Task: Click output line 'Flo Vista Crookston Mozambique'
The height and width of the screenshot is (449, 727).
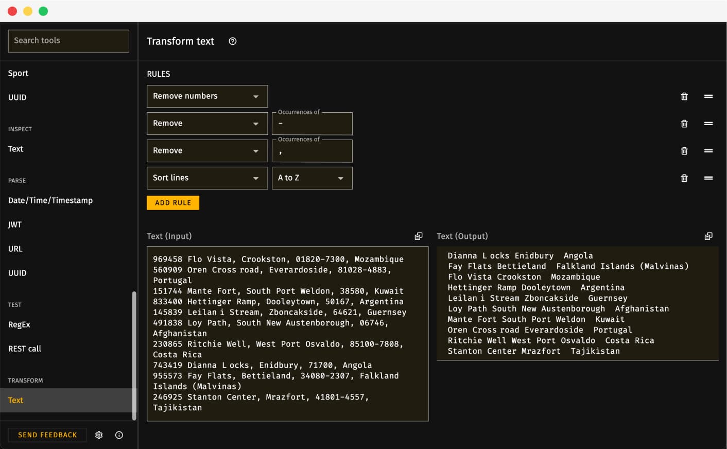Action: click(x=524, y=277)
